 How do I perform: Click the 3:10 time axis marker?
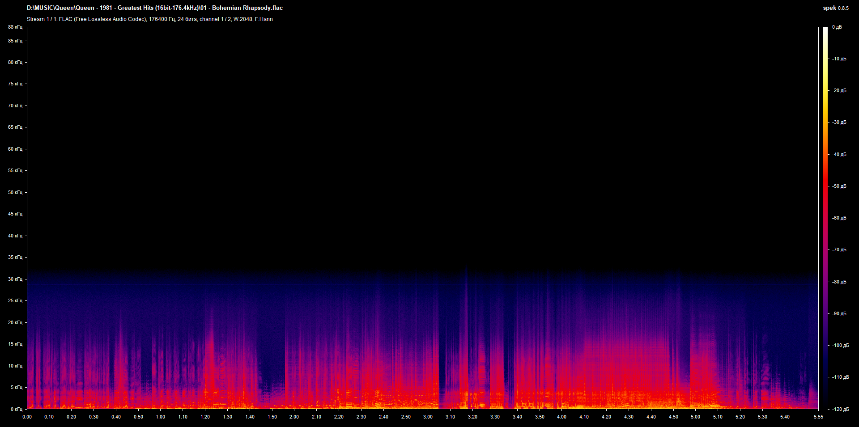click(x=451, y=417)
